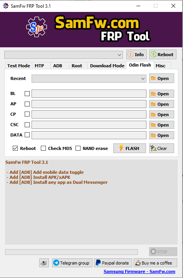The width and height of the screenshot is (183, 278).
Task: Click the CSC file path field
Action: click(89, 125)
